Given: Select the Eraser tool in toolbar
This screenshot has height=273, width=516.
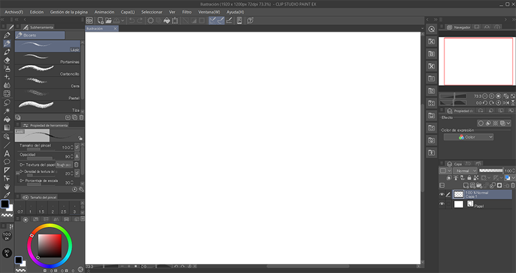Looking at the screenshot, I should 6,60.
